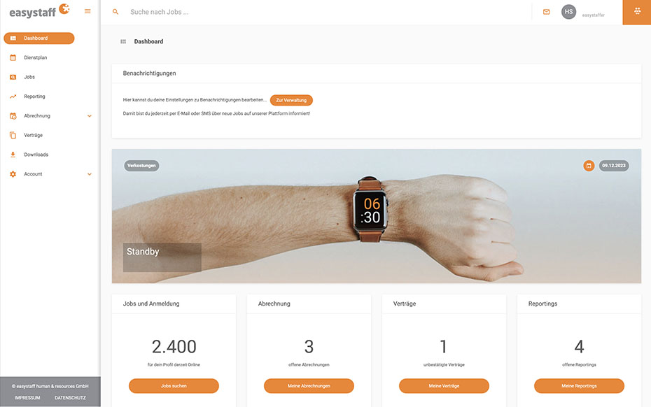Open the Impressum footer link
The width and height of the screenshot is (651, 407).
[27, 398]
